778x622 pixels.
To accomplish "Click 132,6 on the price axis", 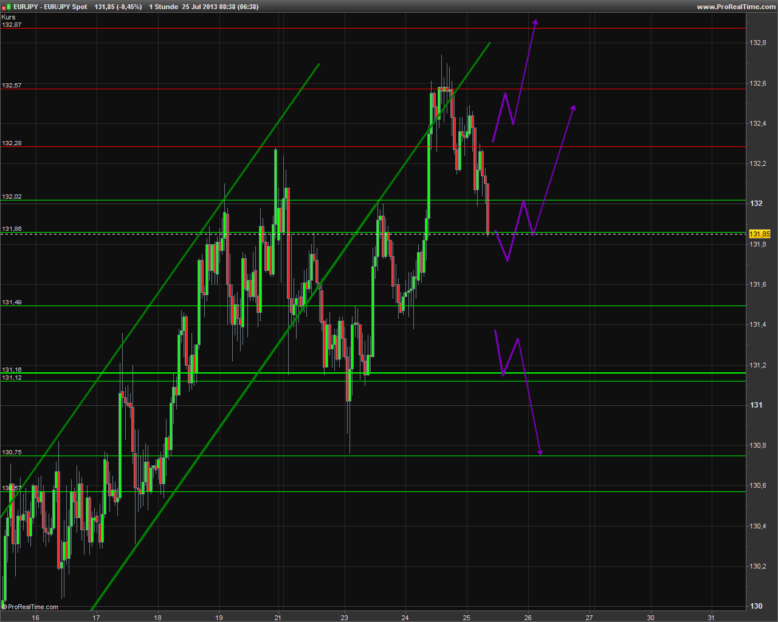I will click(x=758, y=83).
